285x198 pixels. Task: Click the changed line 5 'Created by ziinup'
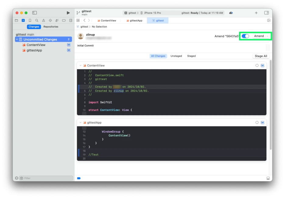(x=118, y=91)
